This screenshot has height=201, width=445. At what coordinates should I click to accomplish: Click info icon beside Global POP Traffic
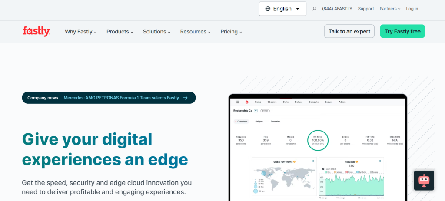(x=294, y=161)
